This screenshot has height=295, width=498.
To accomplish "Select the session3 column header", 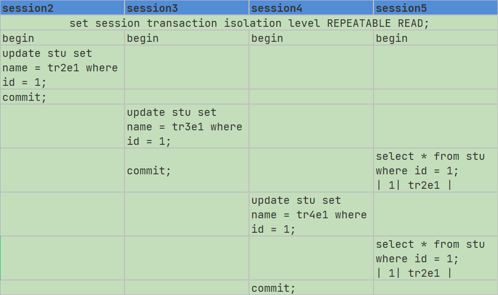I will coord(187,8).
